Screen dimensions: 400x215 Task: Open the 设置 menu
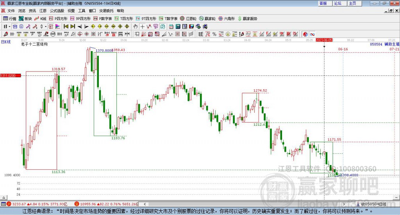(71, 11)
